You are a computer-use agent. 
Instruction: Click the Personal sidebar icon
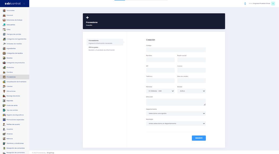pos(4,15)
